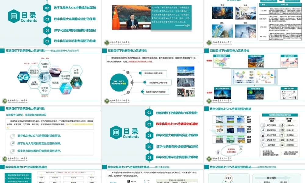Click the 碳足迹跟踪 icon in CPS slide
Viewport: 305px width, 183px height.
pos(263,125)
